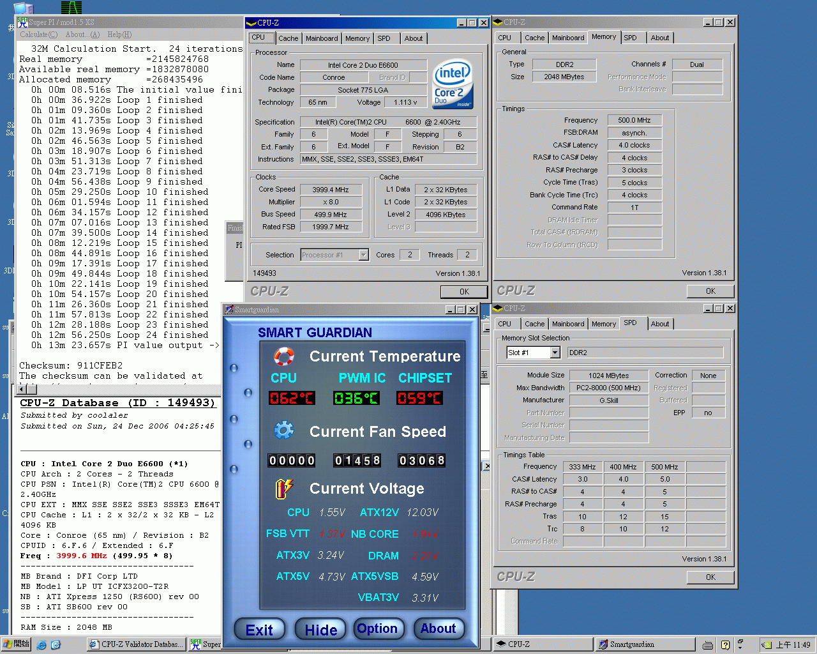The image size is (817, 654).
Task: Select CPU tab in CPU-Z SPD window
Action: click(505, 324)
